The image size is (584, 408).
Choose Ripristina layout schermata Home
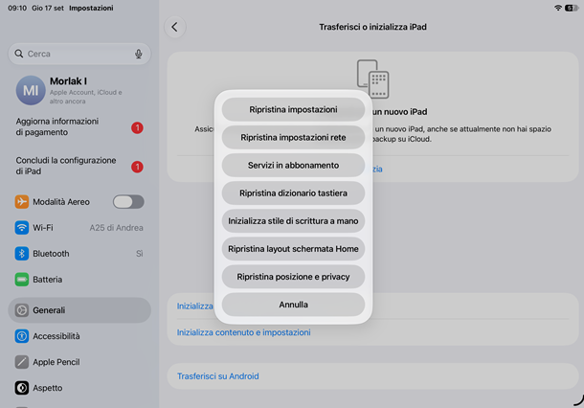[293, 249]
